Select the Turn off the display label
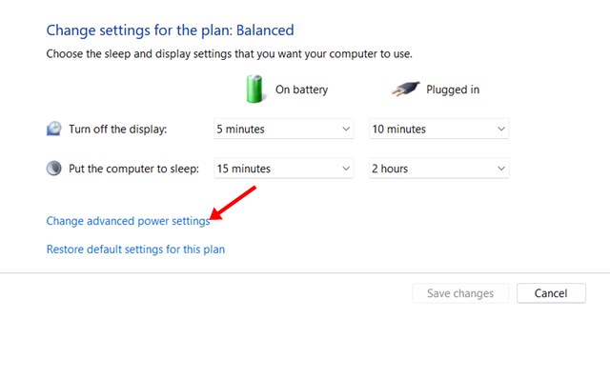Screen dimensions: 610x380 coord(117,129)
